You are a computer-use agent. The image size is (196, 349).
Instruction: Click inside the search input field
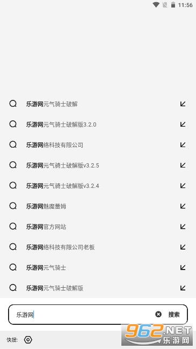coord(84,315)
